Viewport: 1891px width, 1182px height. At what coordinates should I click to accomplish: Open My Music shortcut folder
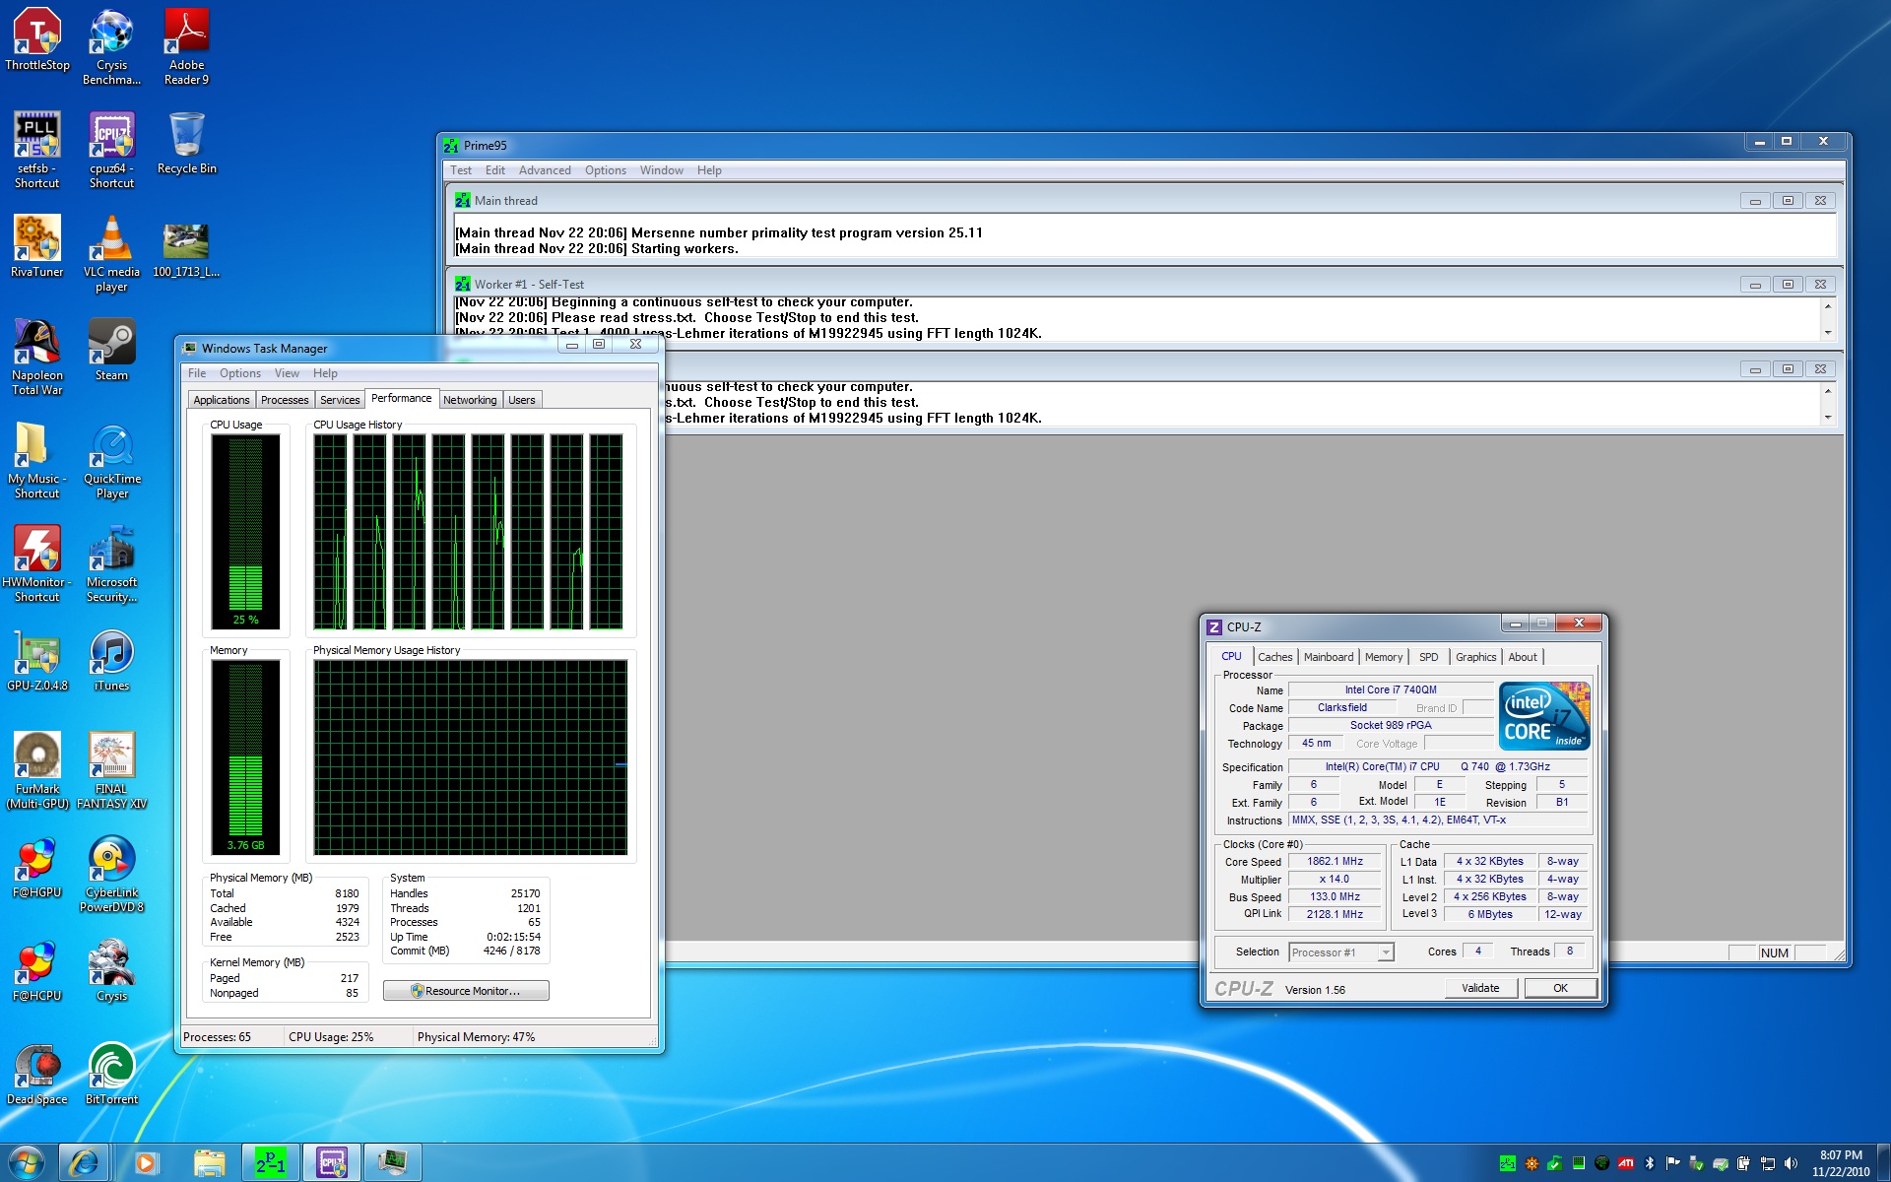coord(37,460)
